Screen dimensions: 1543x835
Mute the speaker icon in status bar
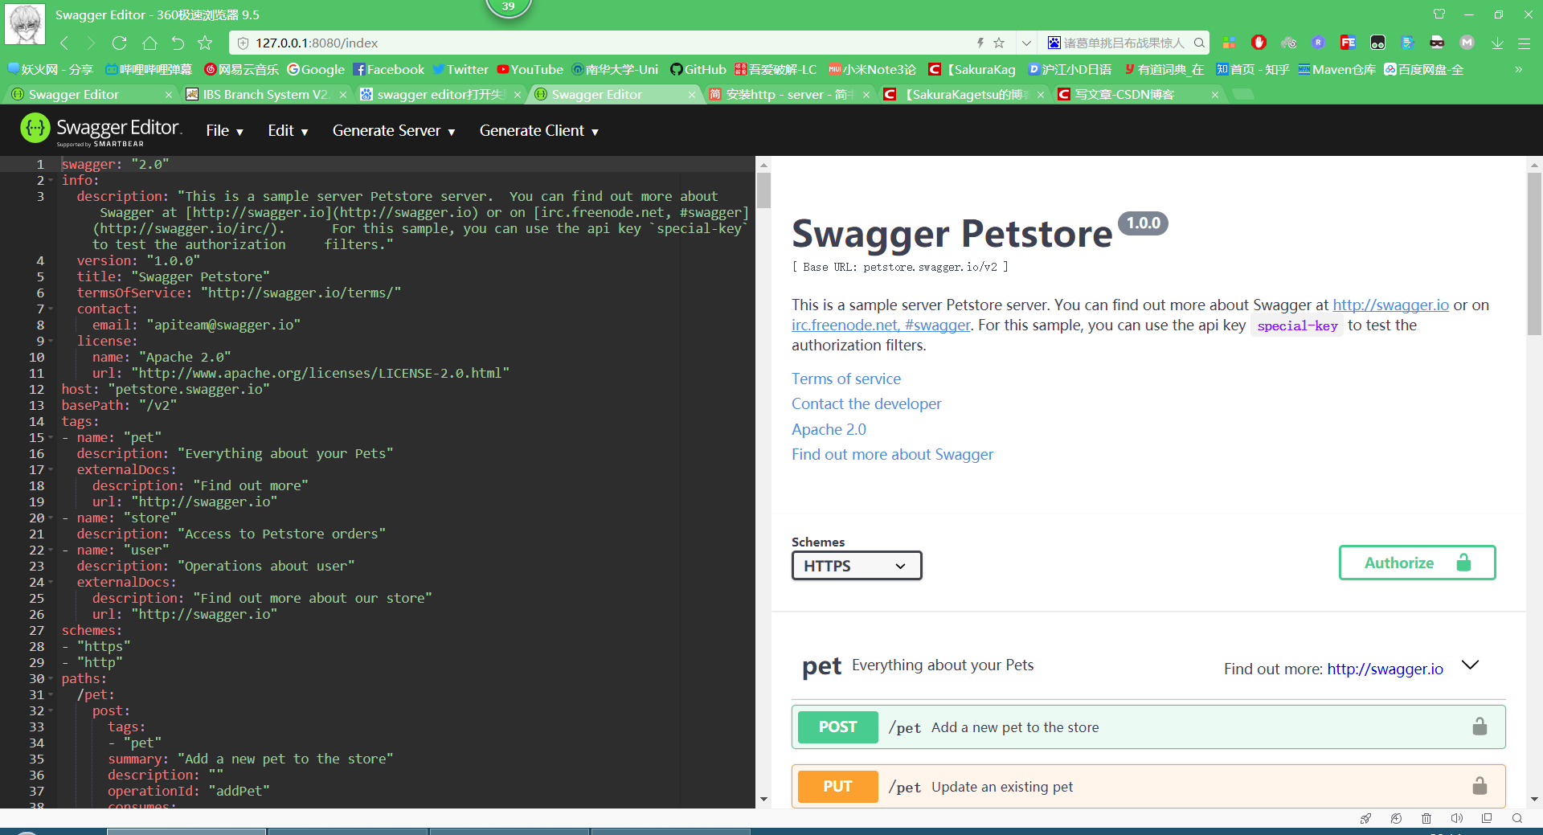click(1456, 818)
